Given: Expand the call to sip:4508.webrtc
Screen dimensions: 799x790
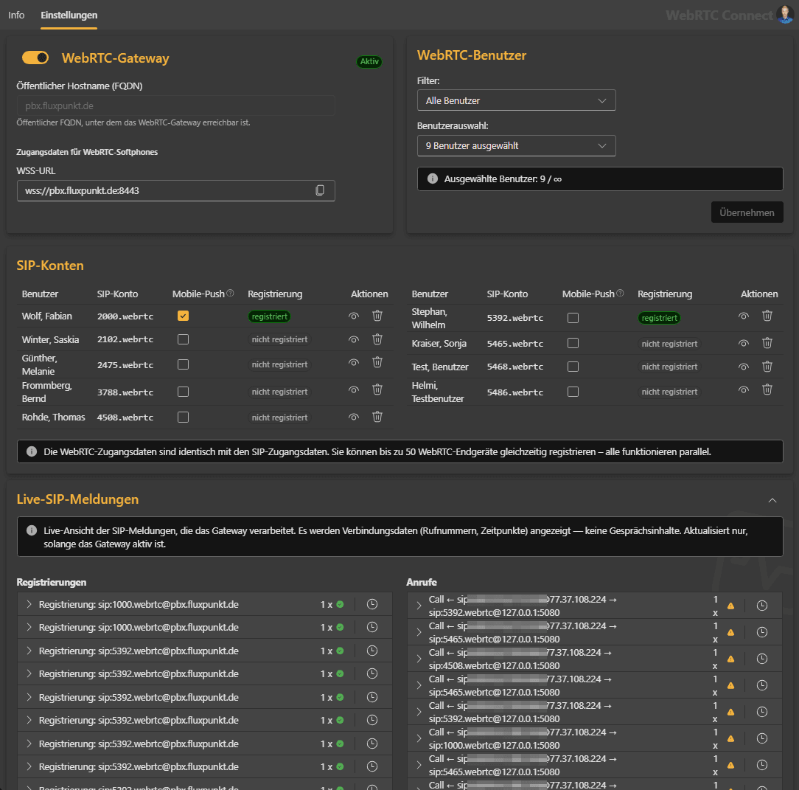Looking at the screenshot, I should pos(419,659).
